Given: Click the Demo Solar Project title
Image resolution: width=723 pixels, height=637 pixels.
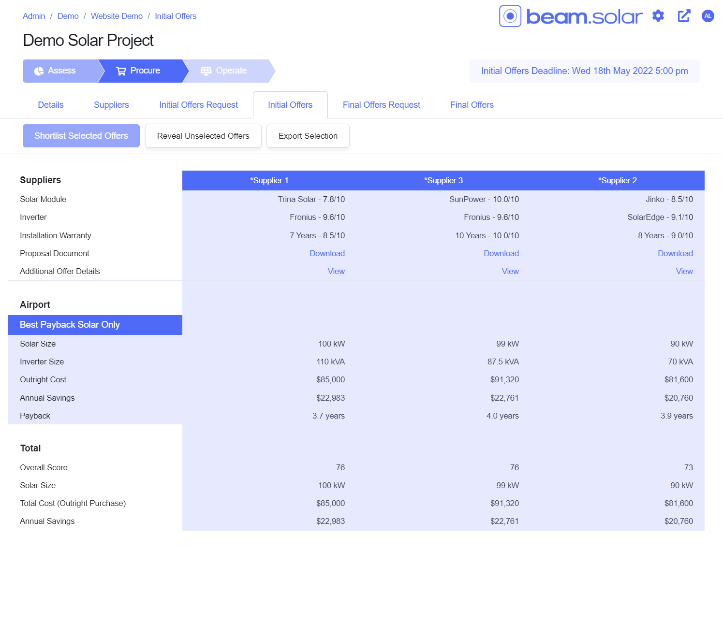Looking at the screenshot, I should 88,41.
